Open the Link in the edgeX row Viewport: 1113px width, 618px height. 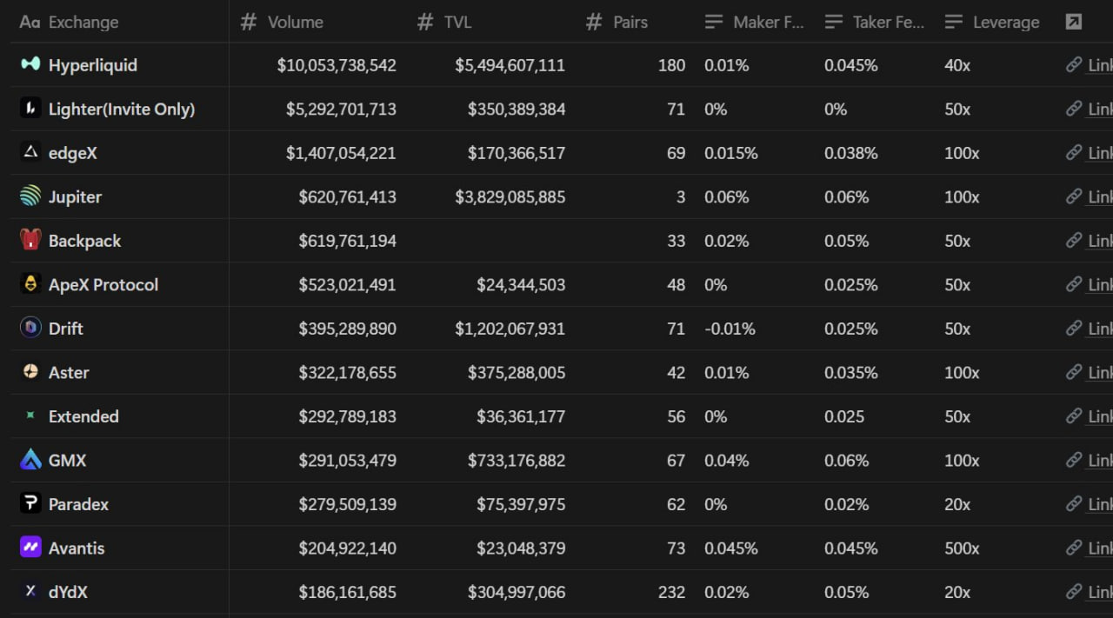click(x=1100, y=153)
